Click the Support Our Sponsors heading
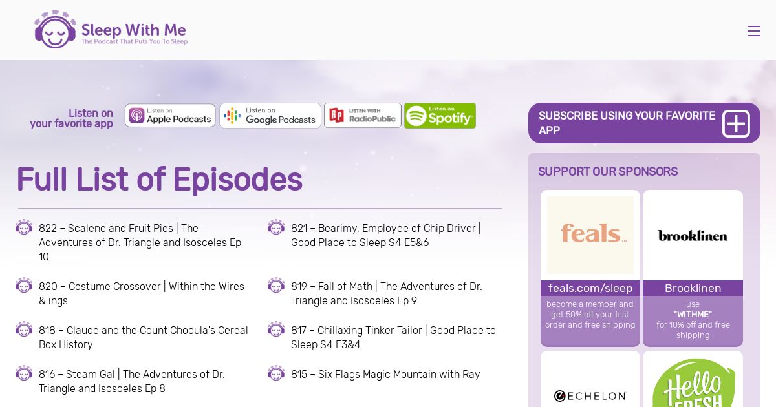This screenshot has height=407, width=776. click(608, 171)
